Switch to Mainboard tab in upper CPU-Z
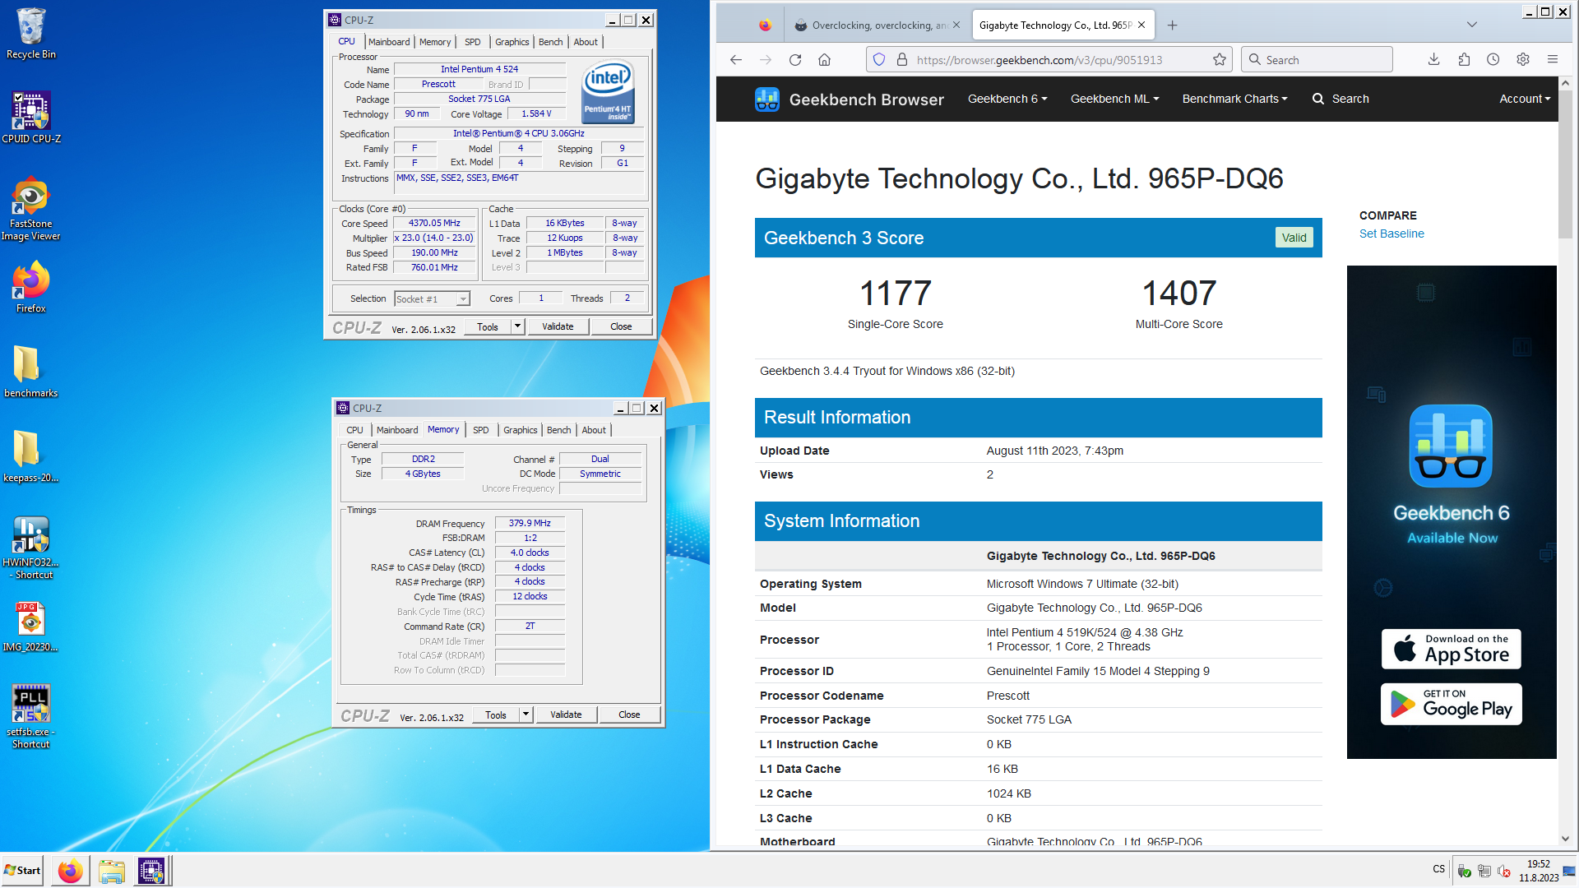Image resolution: width=1579 pixels, height=888 pixels. tap(389, 42)
